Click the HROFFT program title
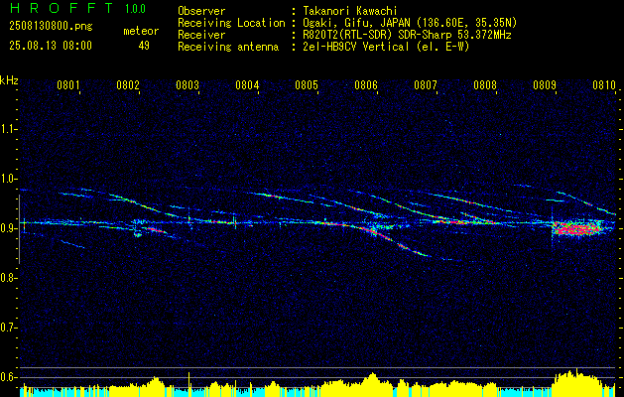 tap(62, 8)
